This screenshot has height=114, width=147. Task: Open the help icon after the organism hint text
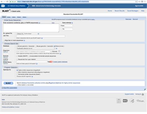click(x=60, y=53)
